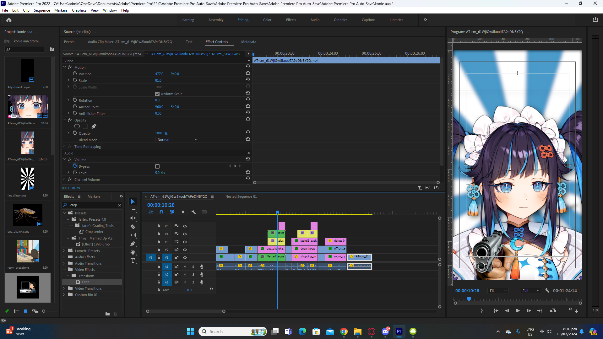This screenshot has height=339, width=603.
Task: Show more workspaces overflow chevron
Action: point(425,19)
